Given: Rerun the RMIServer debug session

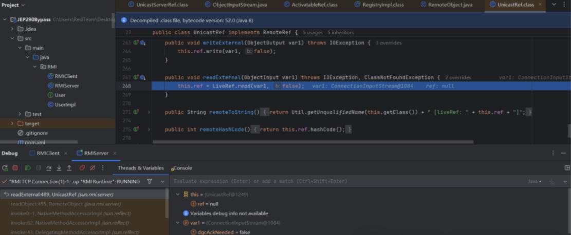Looking at the screenshot, I should (x=5, y=168).
